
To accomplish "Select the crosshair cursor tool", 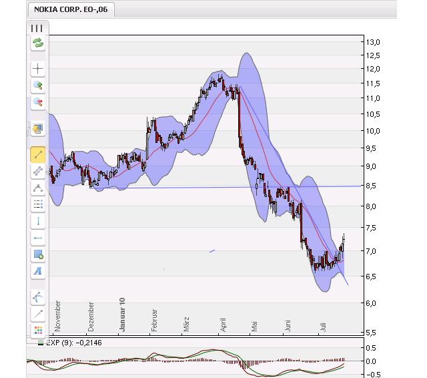I will [38, 68].
